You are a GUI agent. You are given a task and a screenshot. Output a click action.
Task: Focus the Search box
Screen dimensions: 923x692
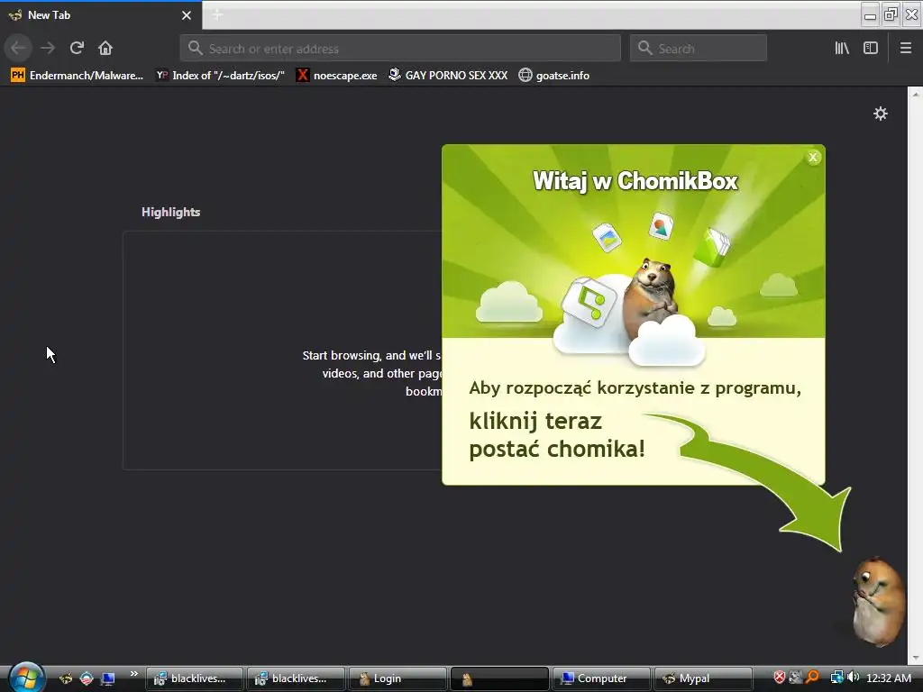699,49
